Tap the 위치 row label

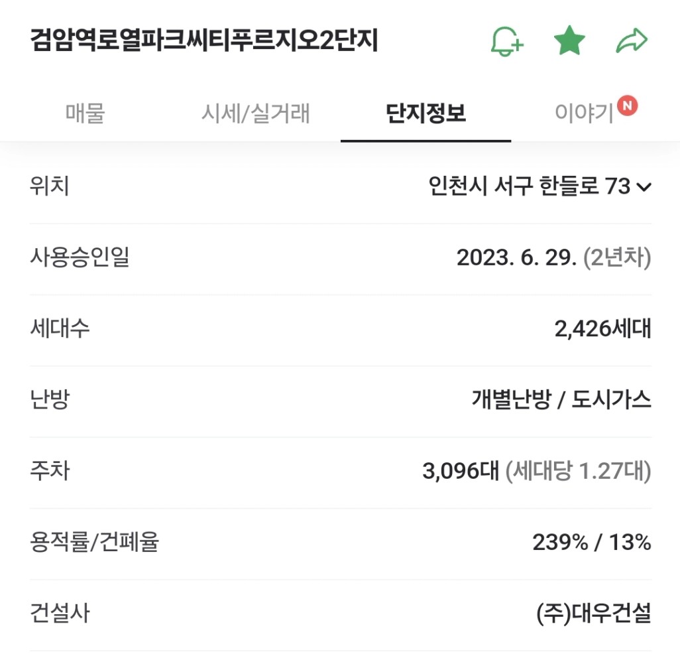point(50,186)
